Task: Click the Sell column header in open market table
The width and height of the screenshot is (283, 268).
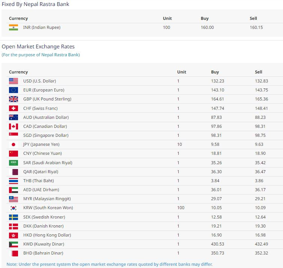Action: pos(258,72)
